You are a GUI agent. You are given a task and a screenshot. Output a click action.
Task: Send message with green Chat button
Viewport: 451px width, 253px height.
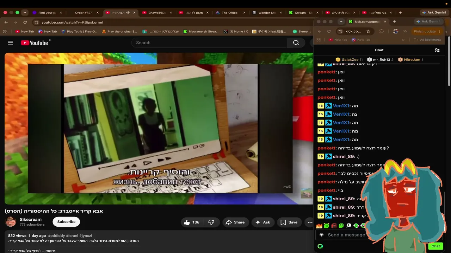pos(435,246)
